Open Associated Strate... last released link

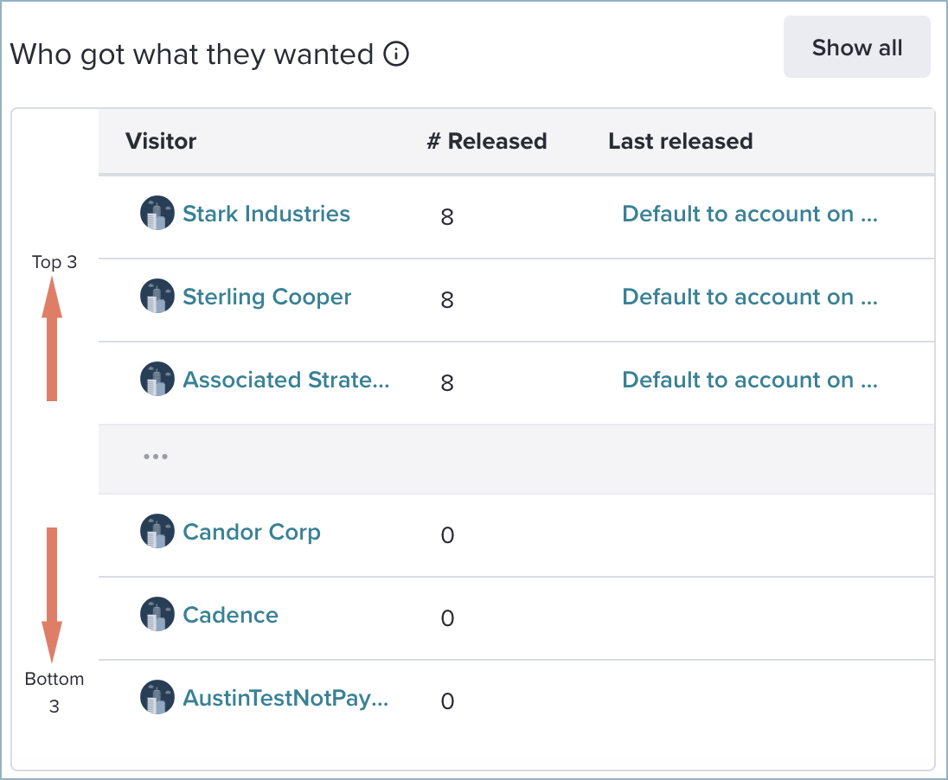point(750,380)
